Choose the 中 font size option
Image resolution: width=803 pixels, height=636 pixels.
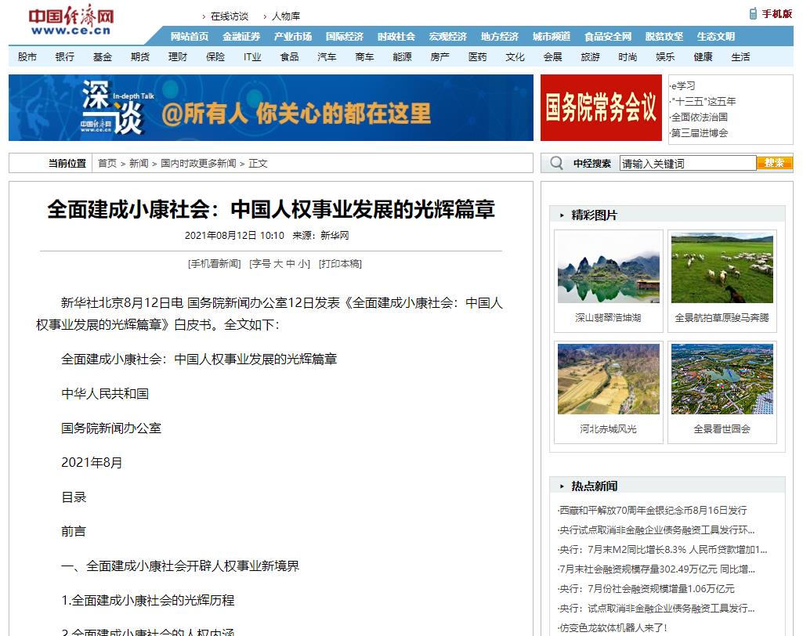point(290,264)
